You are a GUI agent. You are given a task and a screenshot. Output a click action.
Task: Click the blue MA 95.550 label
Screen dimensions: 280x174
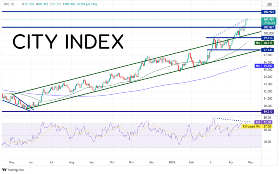pos(264,66)
